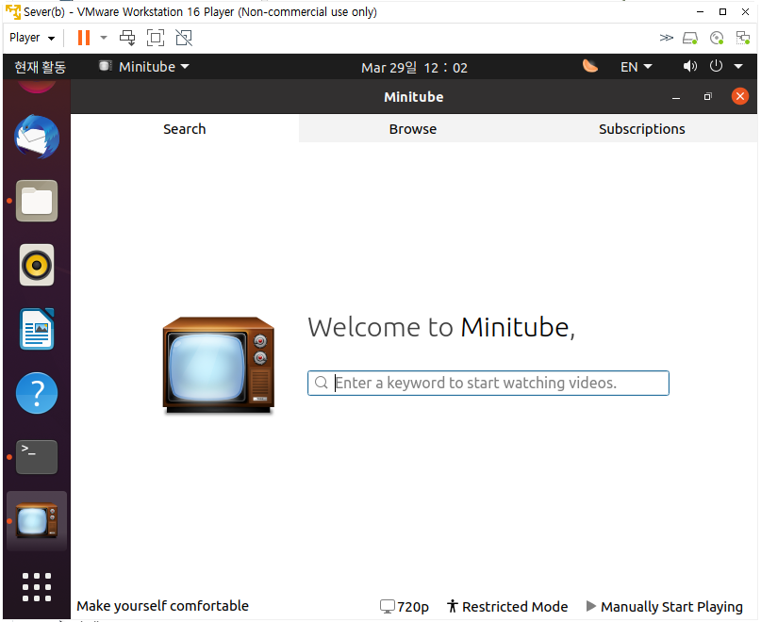Click the Minitube TV icon in dock
Viewport: 761px width, 622px height.
pyautogui.click(x=37, y=520)
